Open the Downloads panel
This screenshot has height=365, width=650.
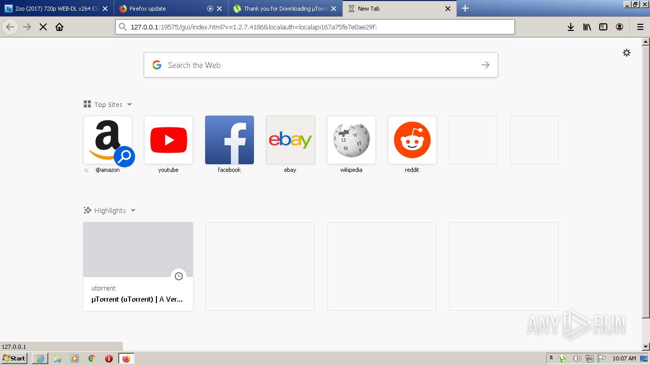pos(571,27)
